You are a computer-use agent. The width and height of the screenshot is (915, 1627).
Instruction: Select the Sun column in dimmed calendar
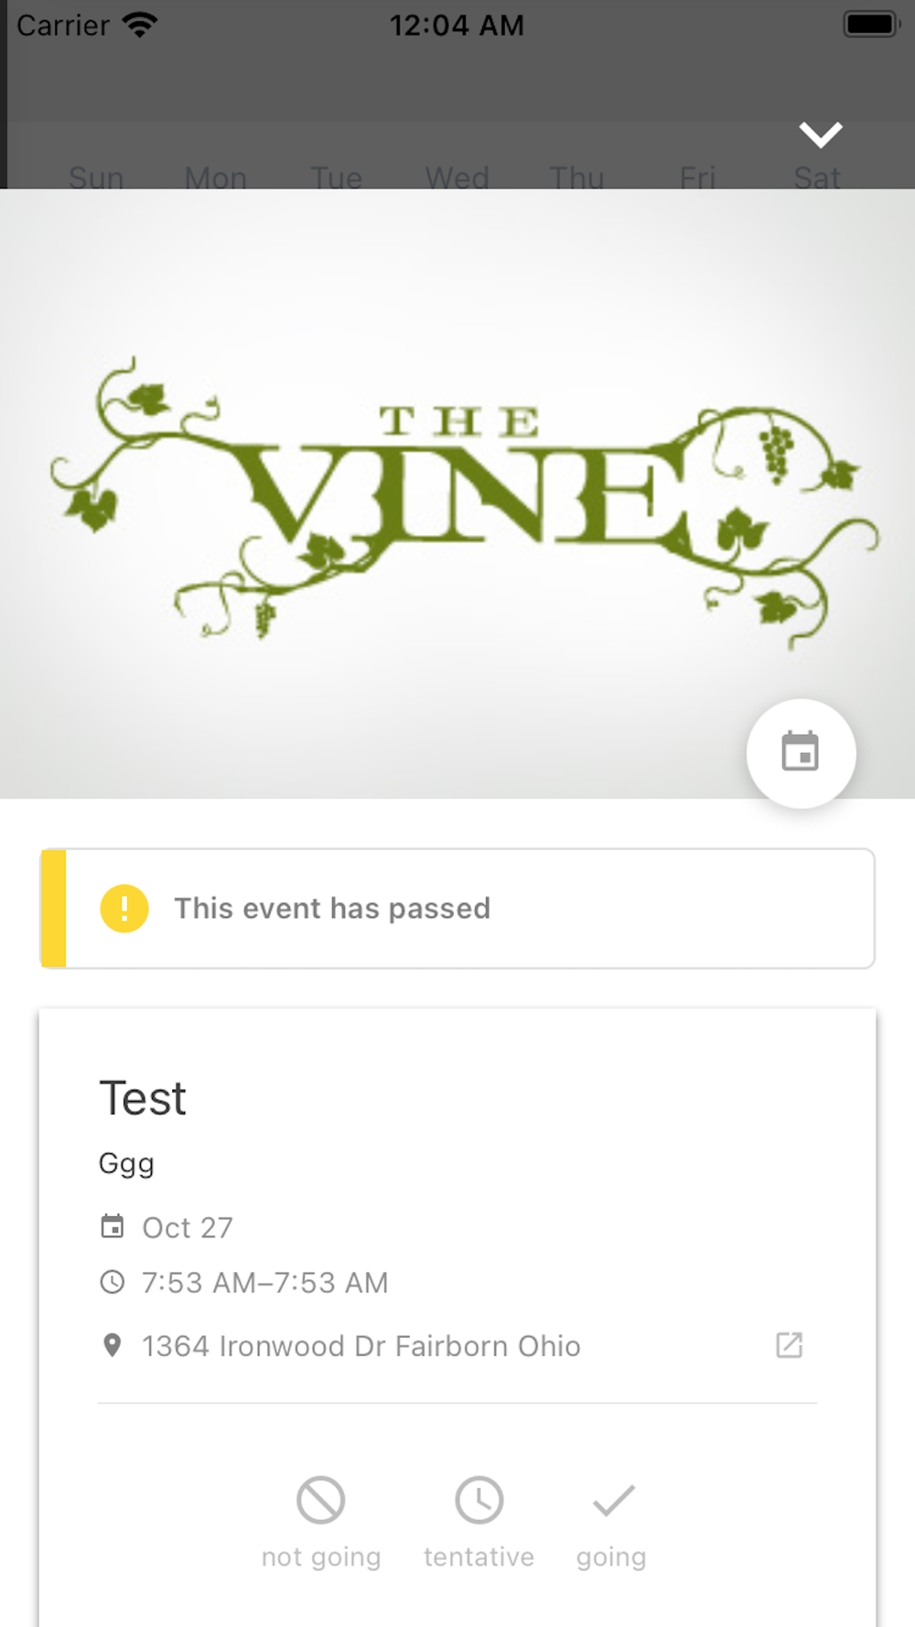[96, 177]
